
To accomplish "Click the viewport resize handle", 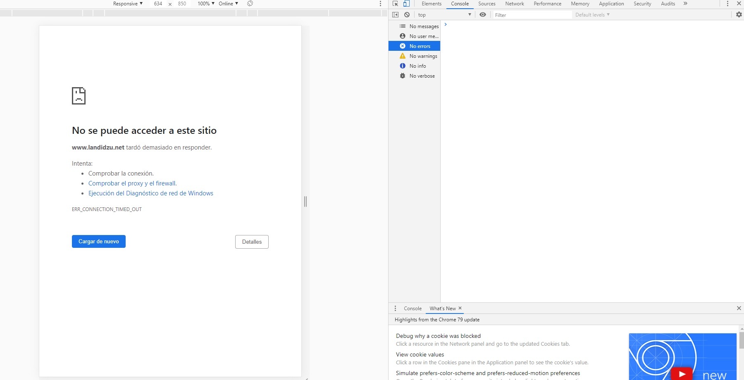I will [x=305, y=202].
